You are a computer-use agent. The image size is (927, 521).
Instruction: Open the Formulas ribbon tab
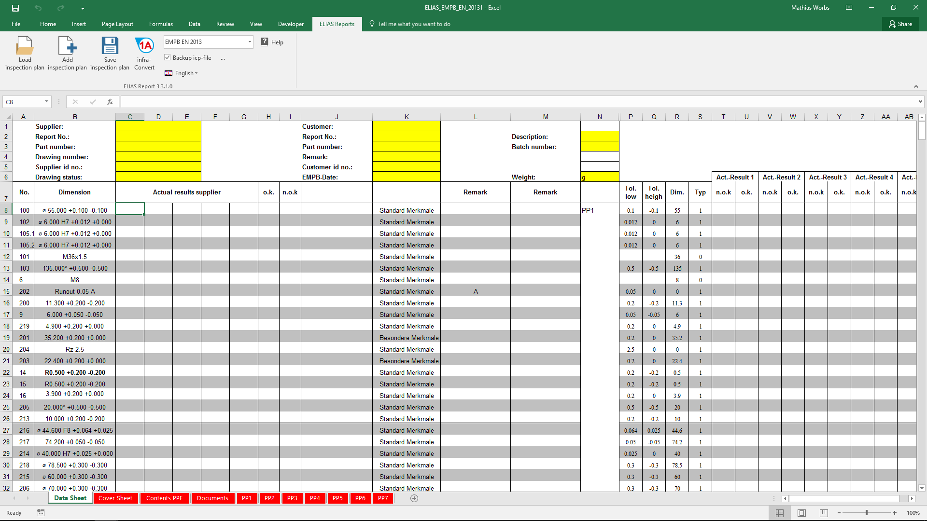click(x=161, y=24)
